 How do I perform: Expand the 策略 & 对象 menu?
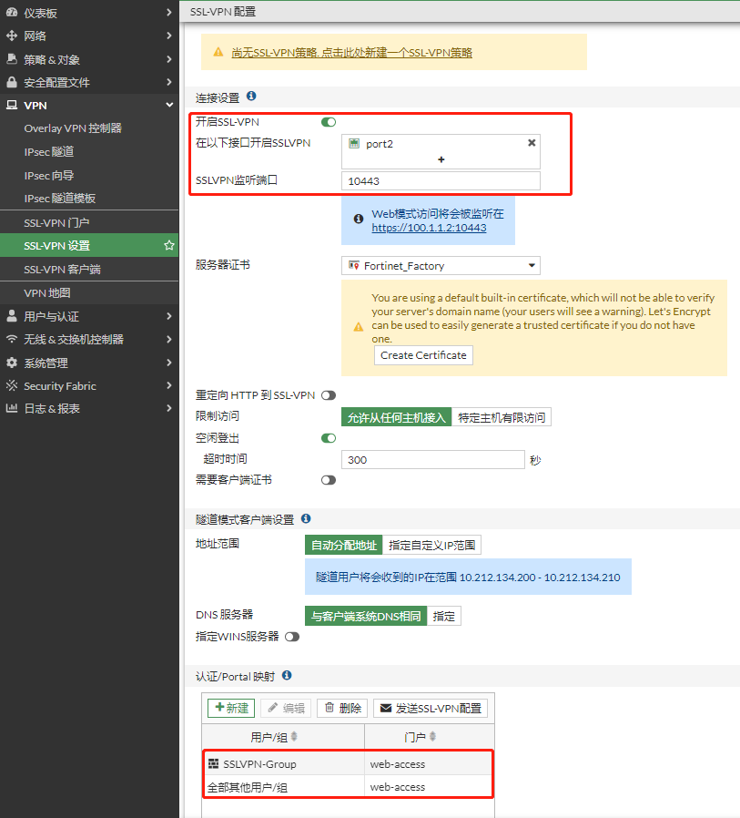[x=89, y=59]
